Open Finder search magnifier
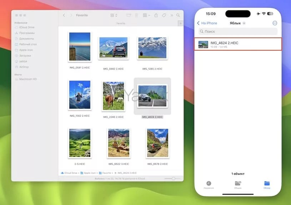Viewport: 291px width, 205px height. point(178,15)
